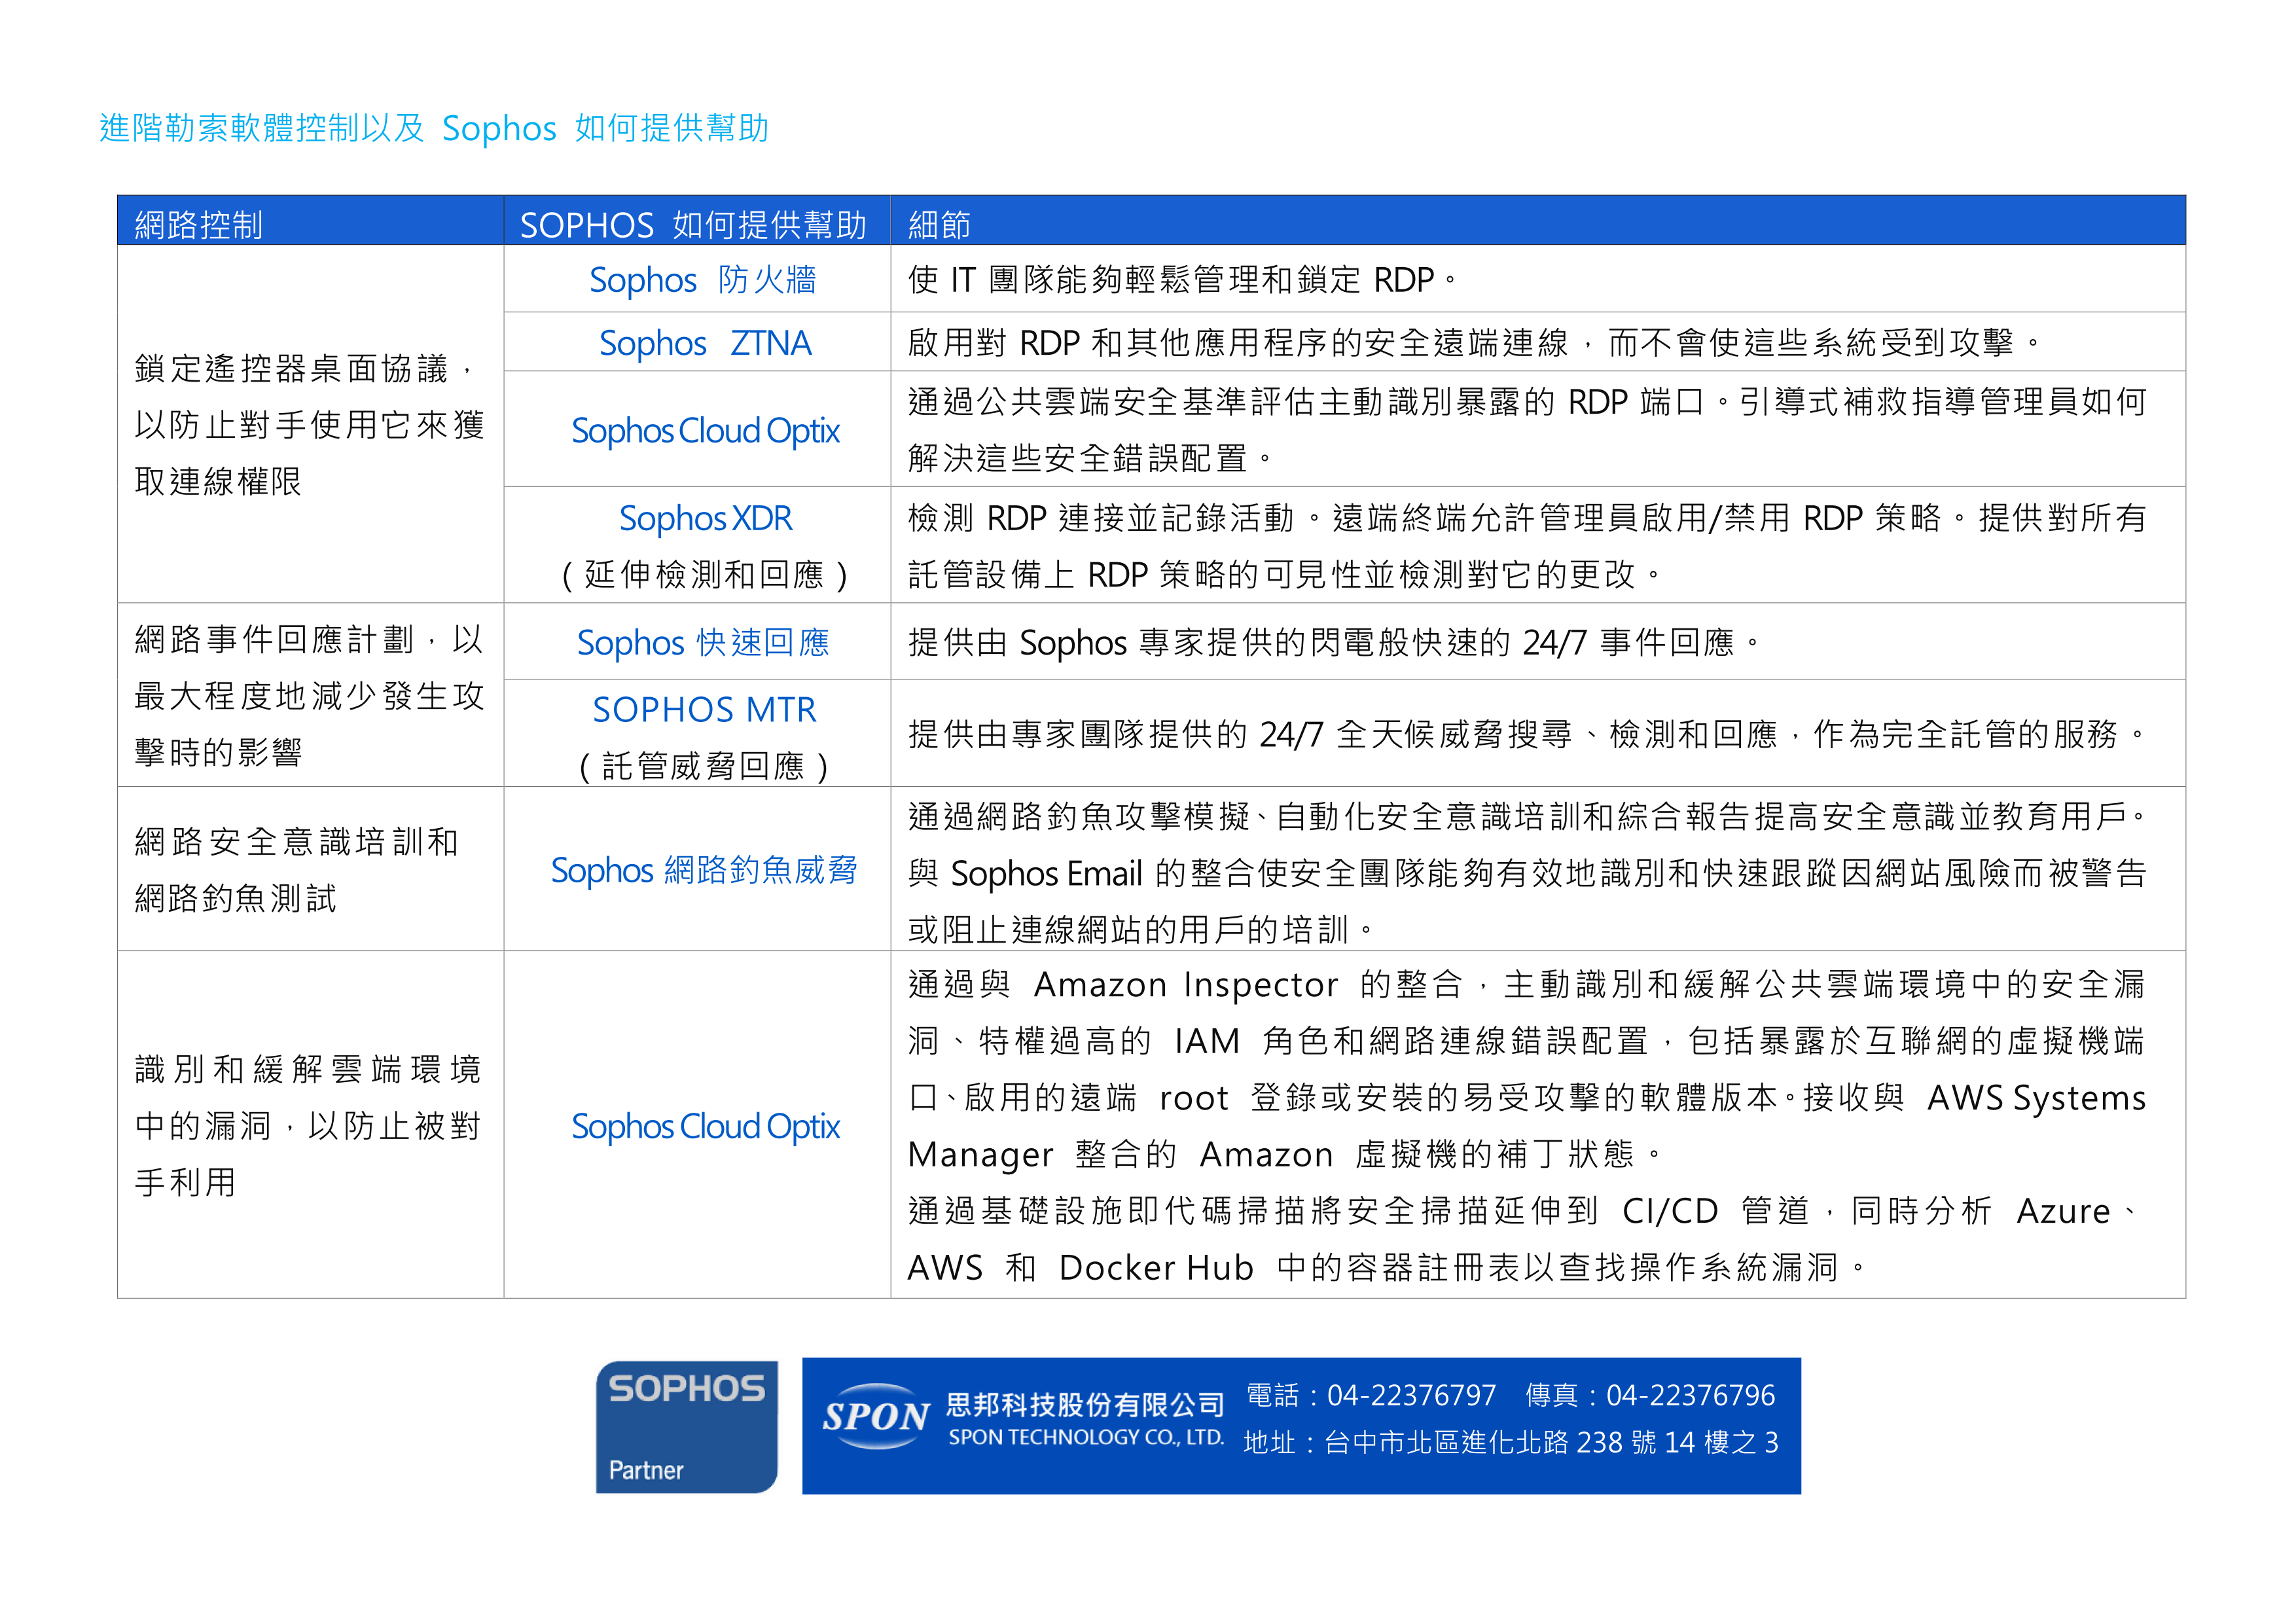Click detail text 通過公共雲端安全基準評估
The height and width of the screenshot is (1624, 2296).
point(1527,402)
